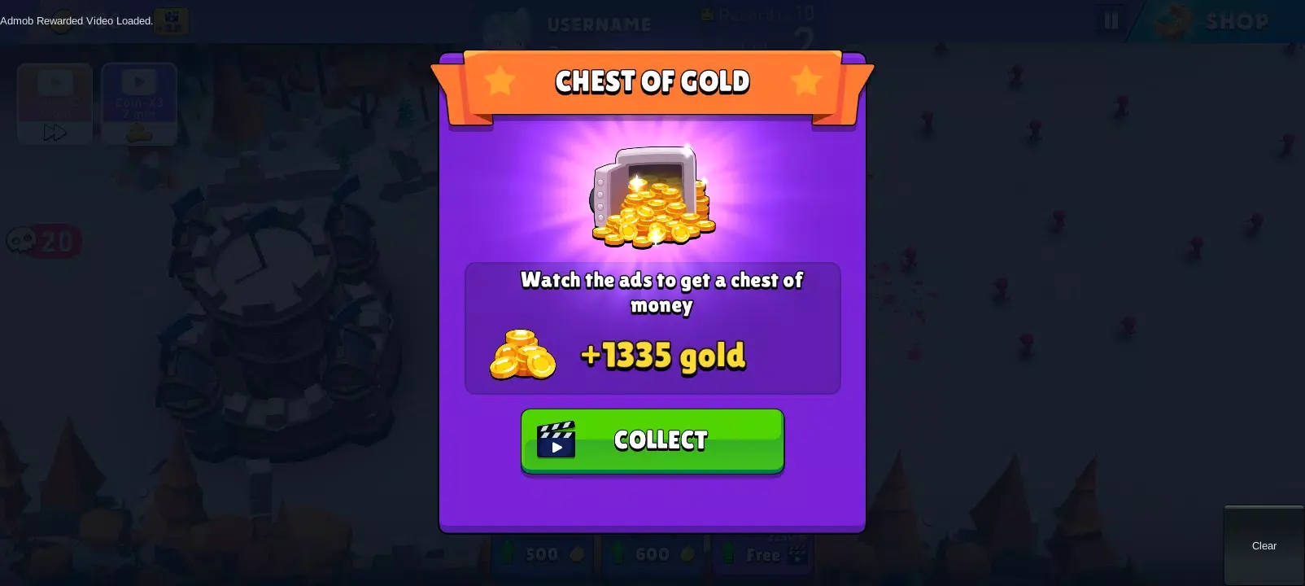
Task: Click the shop basket icon
Action: [1172, 22]
